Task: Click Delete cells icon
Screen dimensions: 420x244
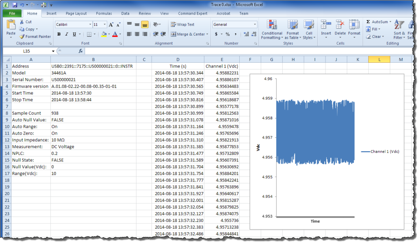Action: point(340,24)
